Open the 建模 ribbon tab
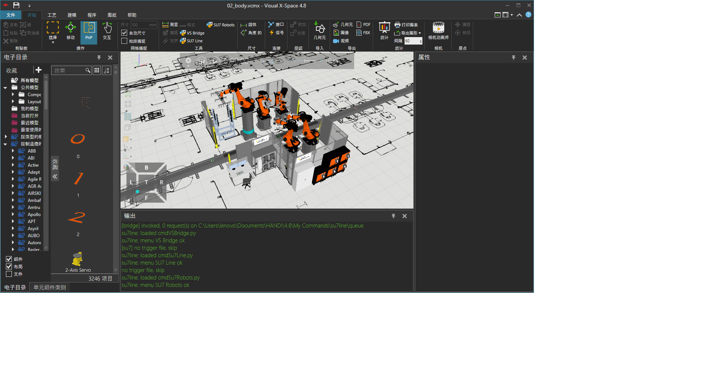Screen dimensions: 712x386 pyautogui.click(x=72, y=15)
